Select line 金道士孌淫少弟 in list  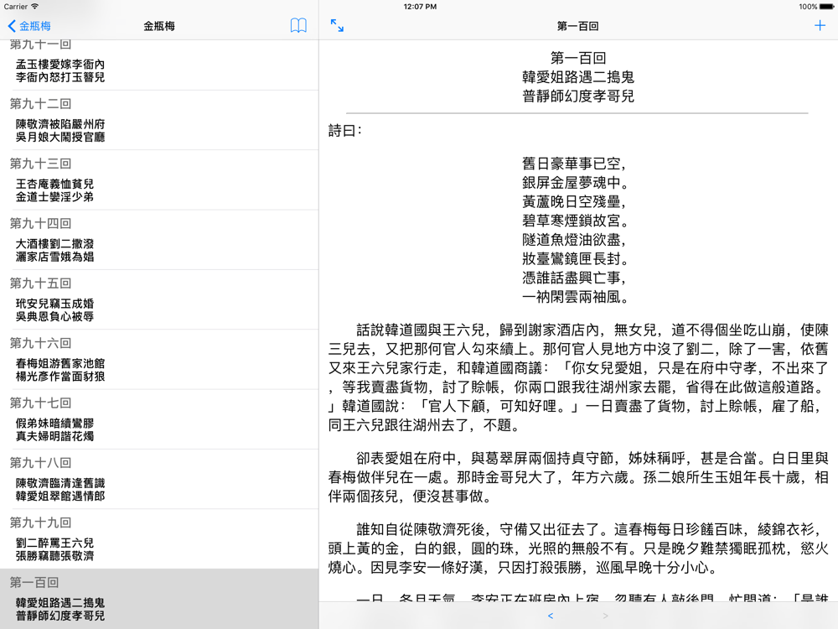[x=54, y=197]
